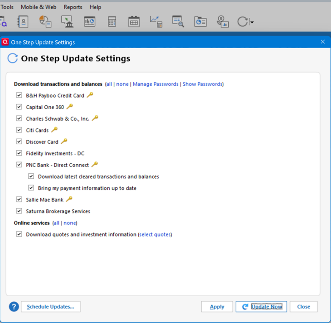
Task: Click none link under Online services
Action: (70, 223)
